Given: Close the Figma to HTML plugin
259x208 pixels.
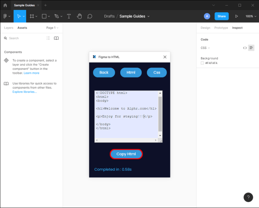Looking at the screenshot, I should 165,57.
